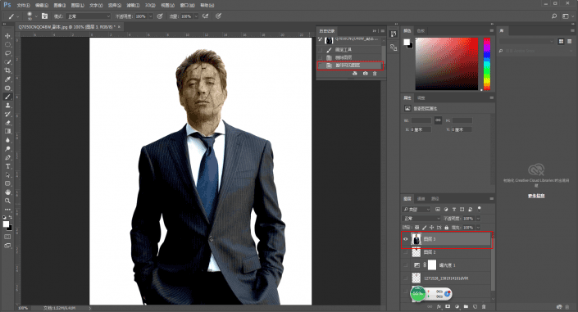Image resolution: width=578 pixels, height=312 pixels.
Task: Click the foreground color swatch in Color panel
Action: point(406,42)
